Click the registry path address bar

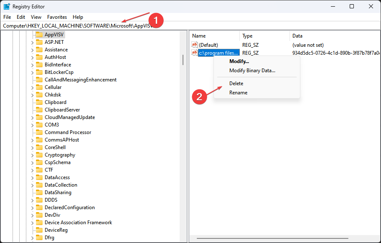coord(190,26)
